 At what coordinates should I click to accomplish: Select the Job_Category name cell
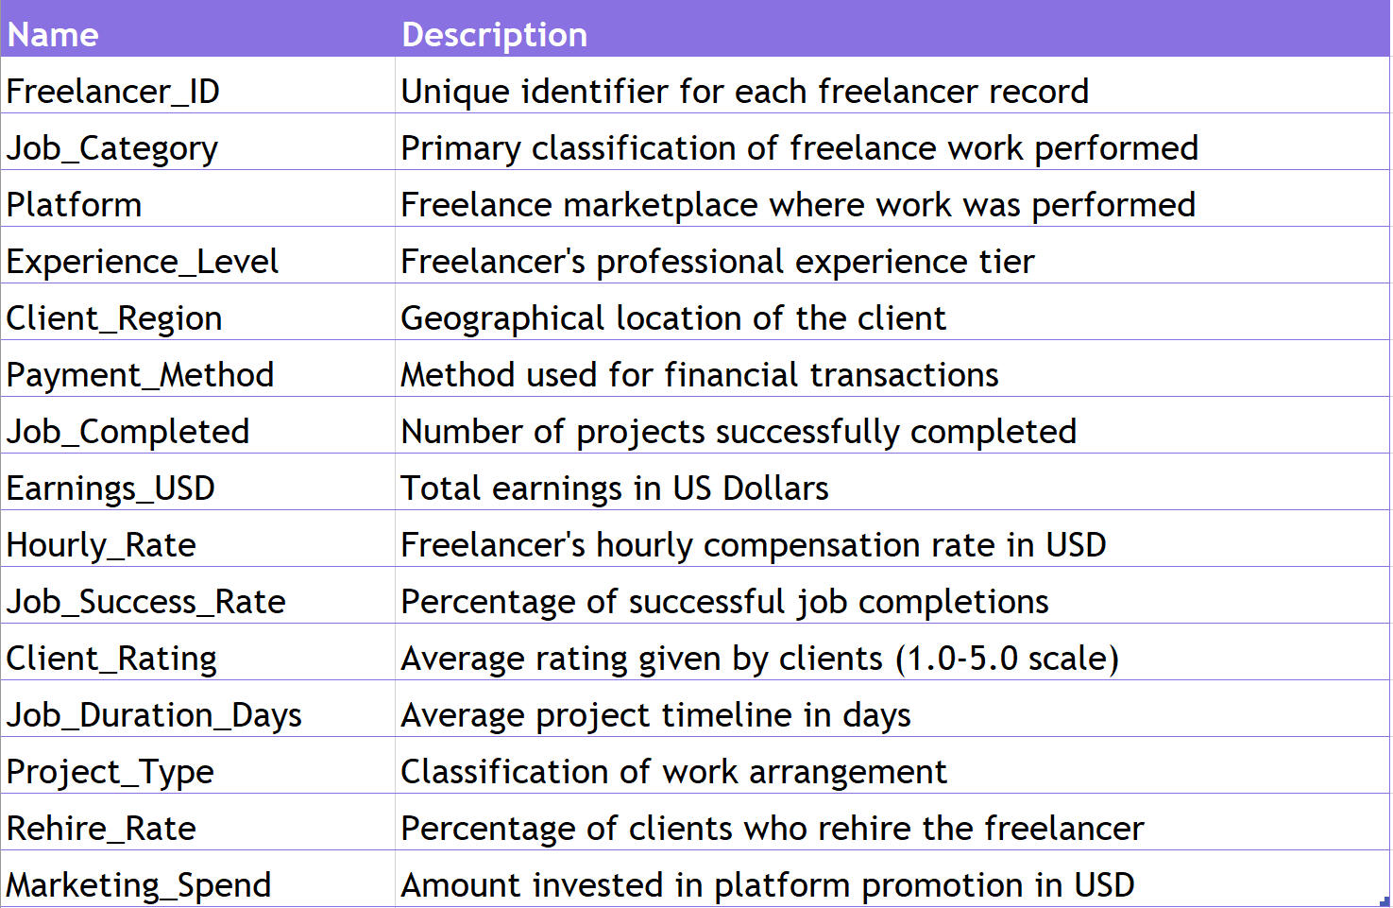[112, 148]
